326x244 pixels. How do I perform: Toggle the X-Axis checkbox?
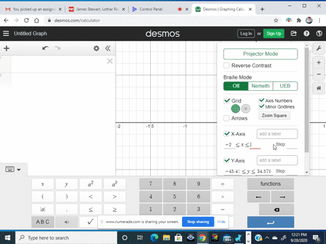227,134
